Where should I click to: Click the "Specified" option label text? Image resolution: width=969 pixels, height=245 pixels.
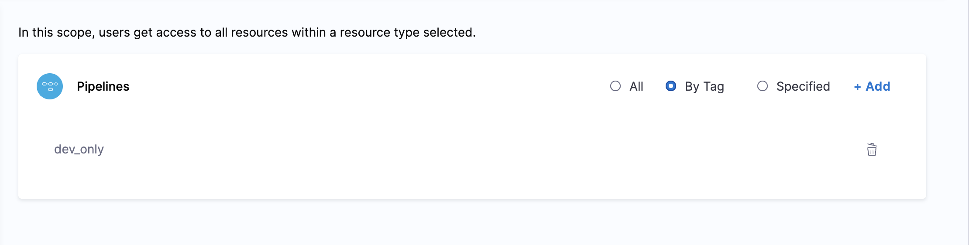point(803,86)
